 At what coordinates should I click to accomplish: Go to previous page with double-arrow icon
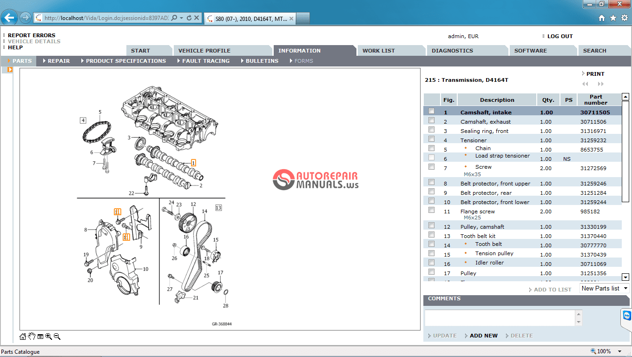click(x=585, y=84)
